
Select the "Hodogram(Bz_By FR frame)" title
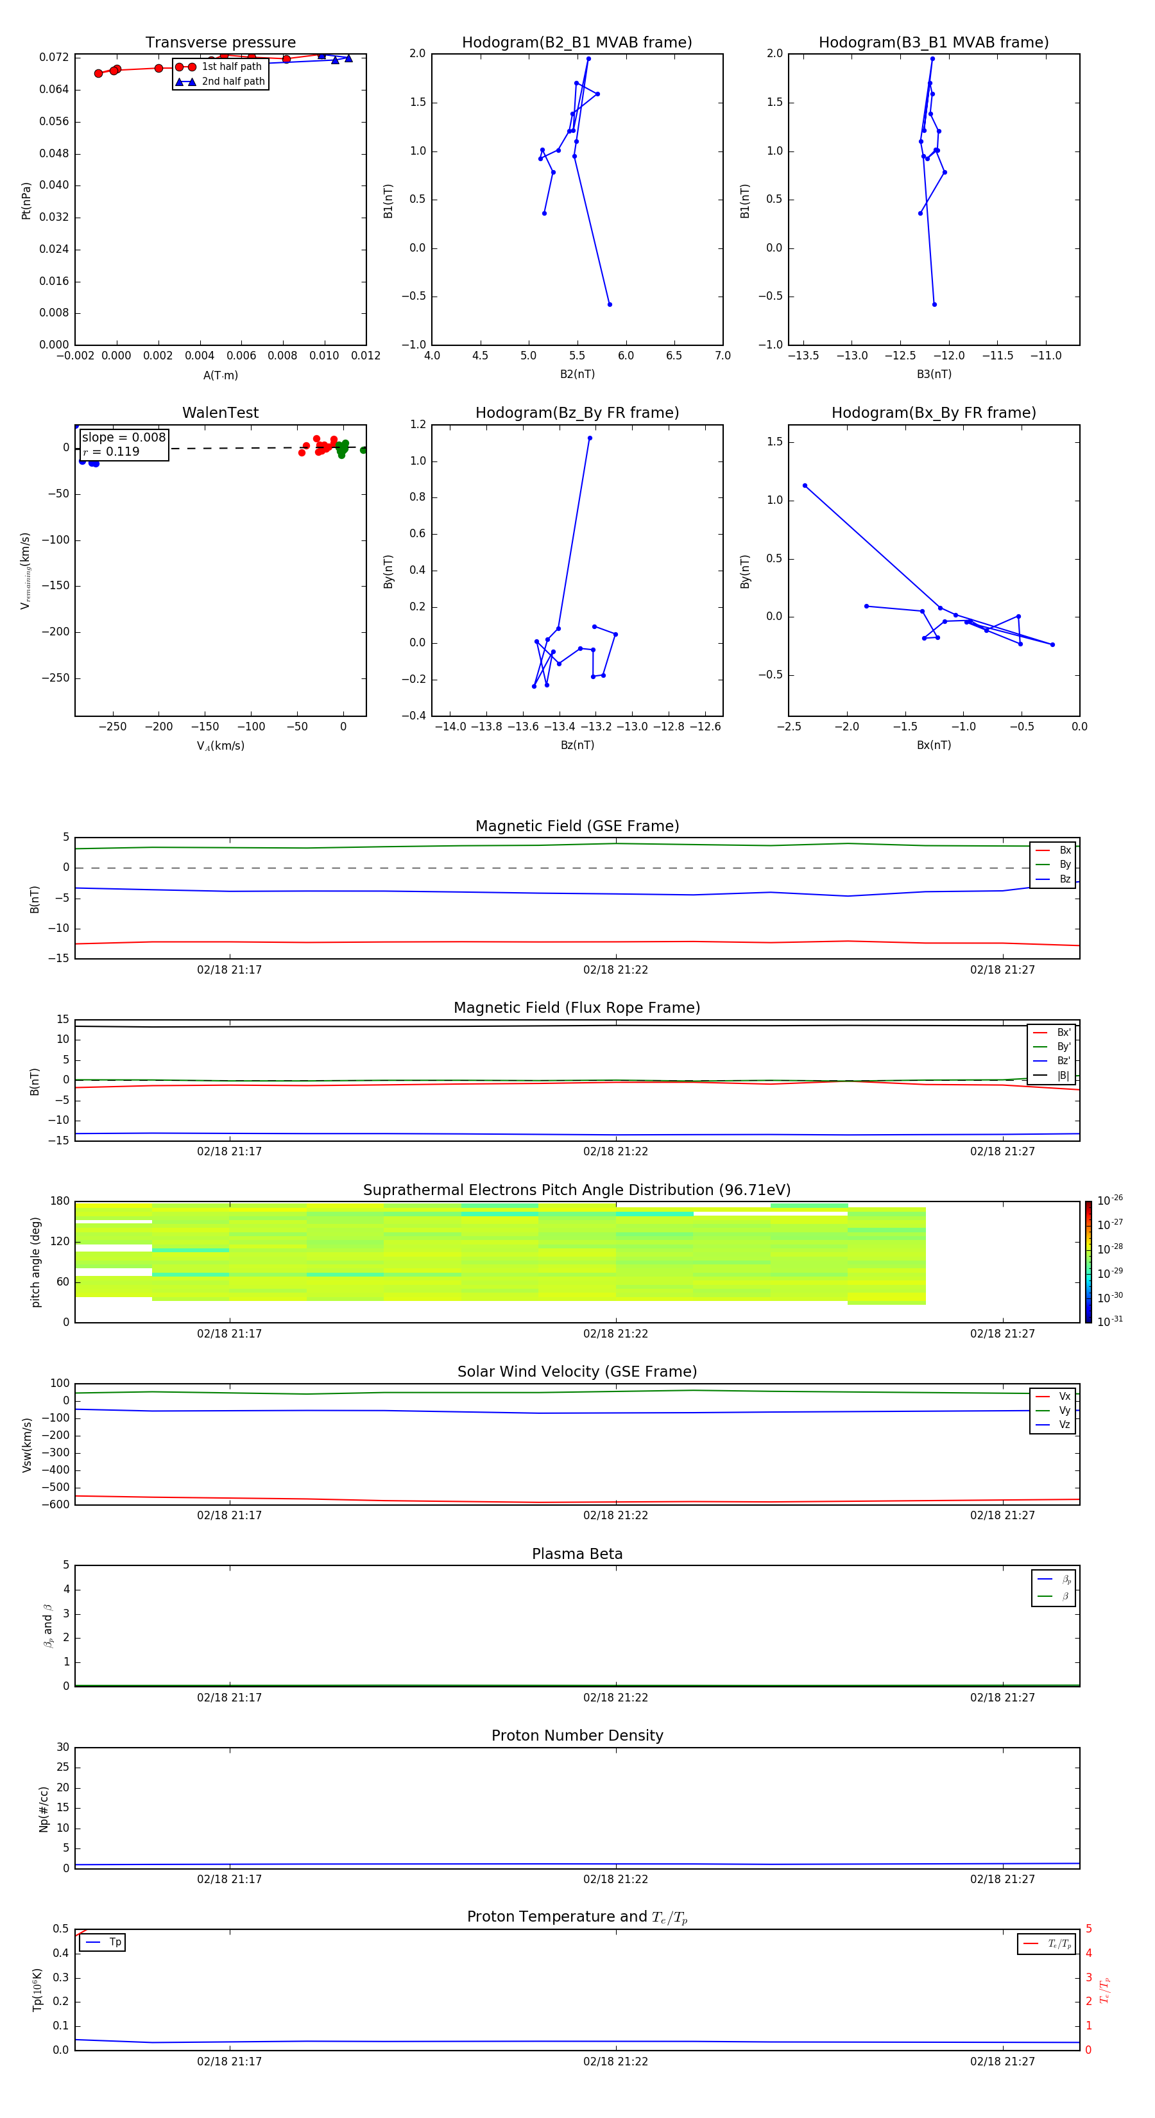(577, 413)
